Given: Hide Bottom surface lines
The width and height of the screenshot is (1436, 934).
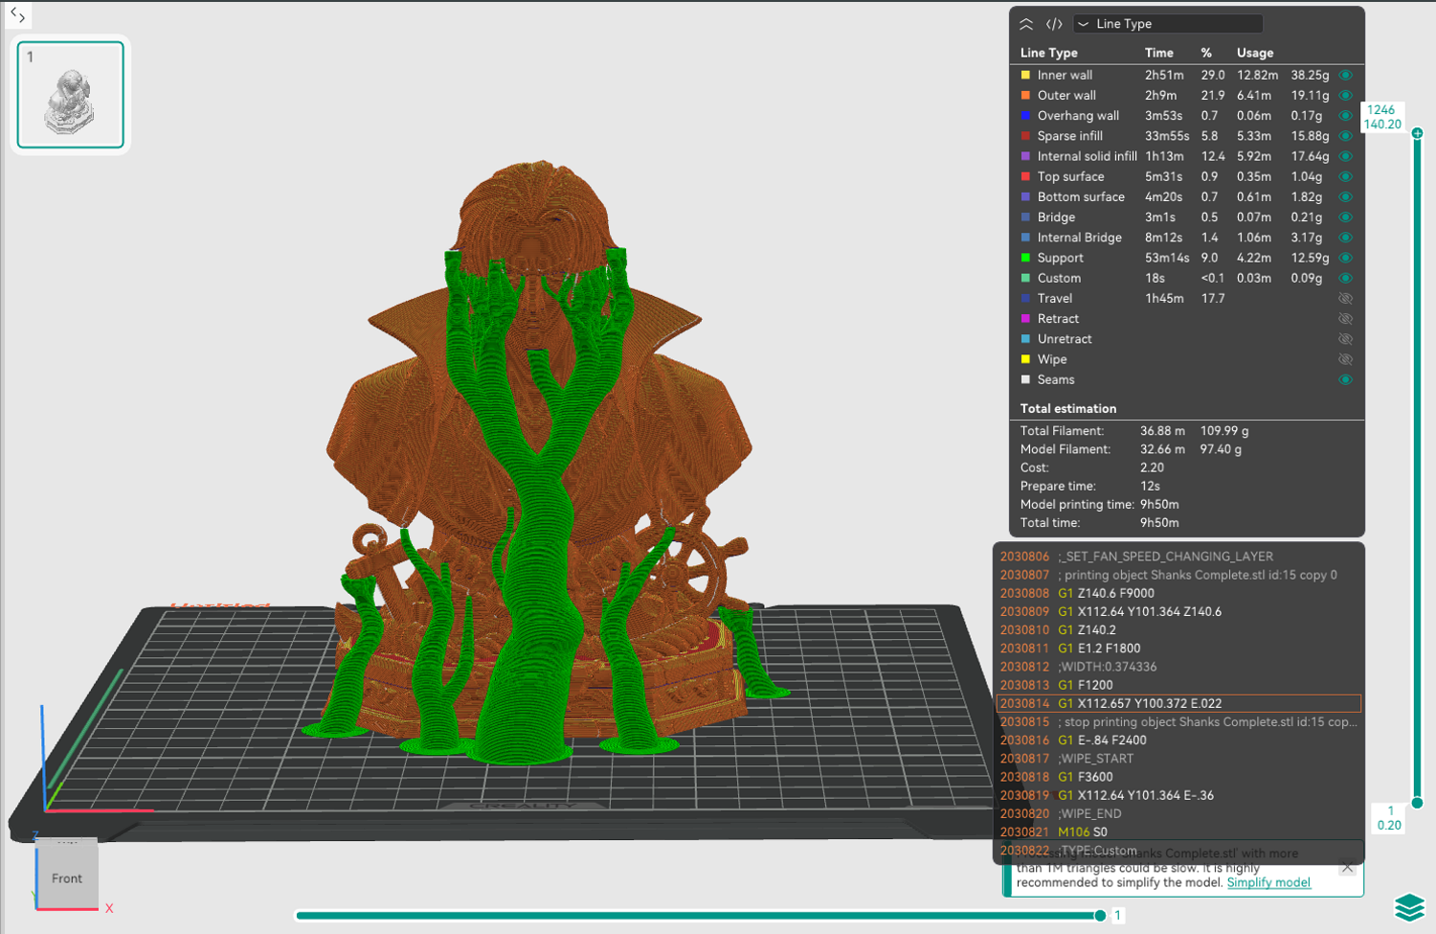Looking at the screenshot, I should pyautogui.click(x=1345, y=196).
